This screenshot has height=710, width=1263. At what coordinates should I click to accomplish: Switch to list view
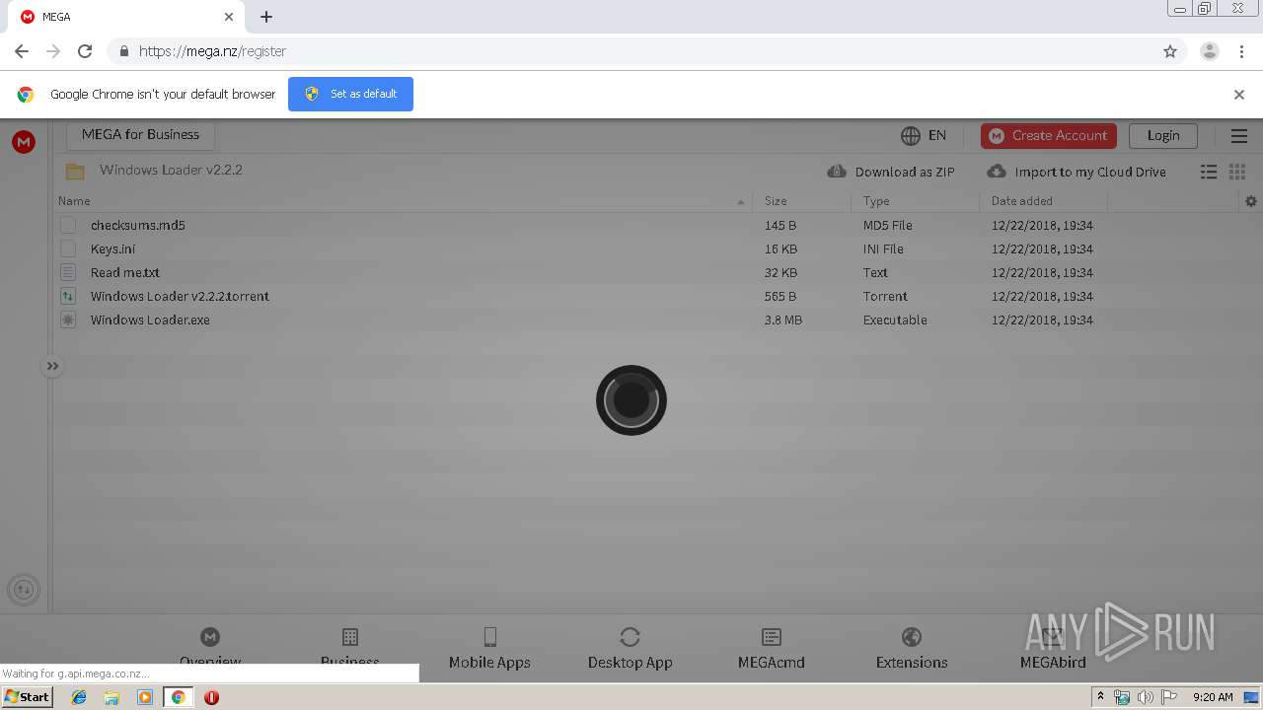(x=1209, y=172)
